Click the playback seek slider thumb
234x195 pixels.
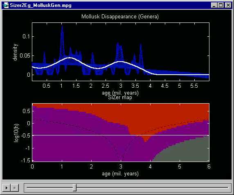[x=74, y=188]
